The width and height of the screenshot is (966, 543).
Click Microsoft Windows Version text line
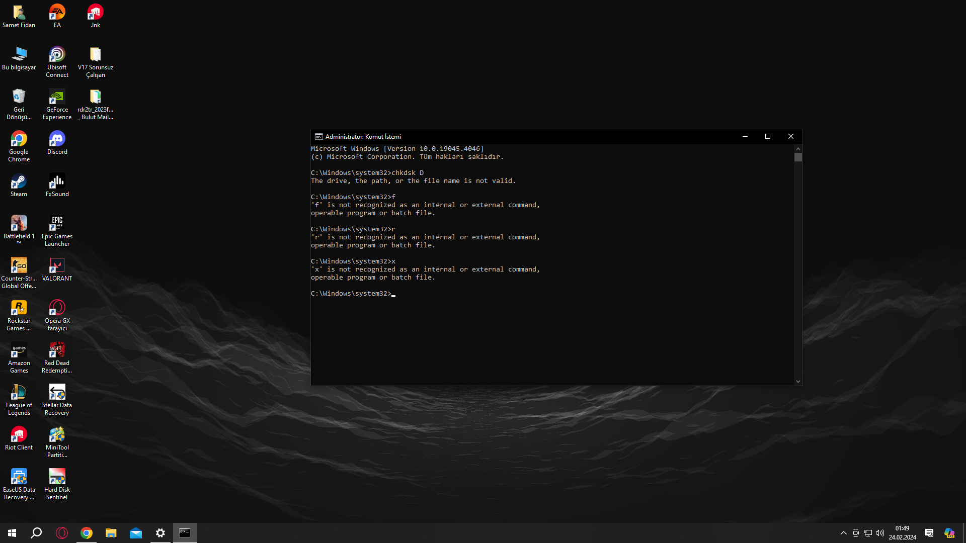pyautogui.click(x=397, y=148)
